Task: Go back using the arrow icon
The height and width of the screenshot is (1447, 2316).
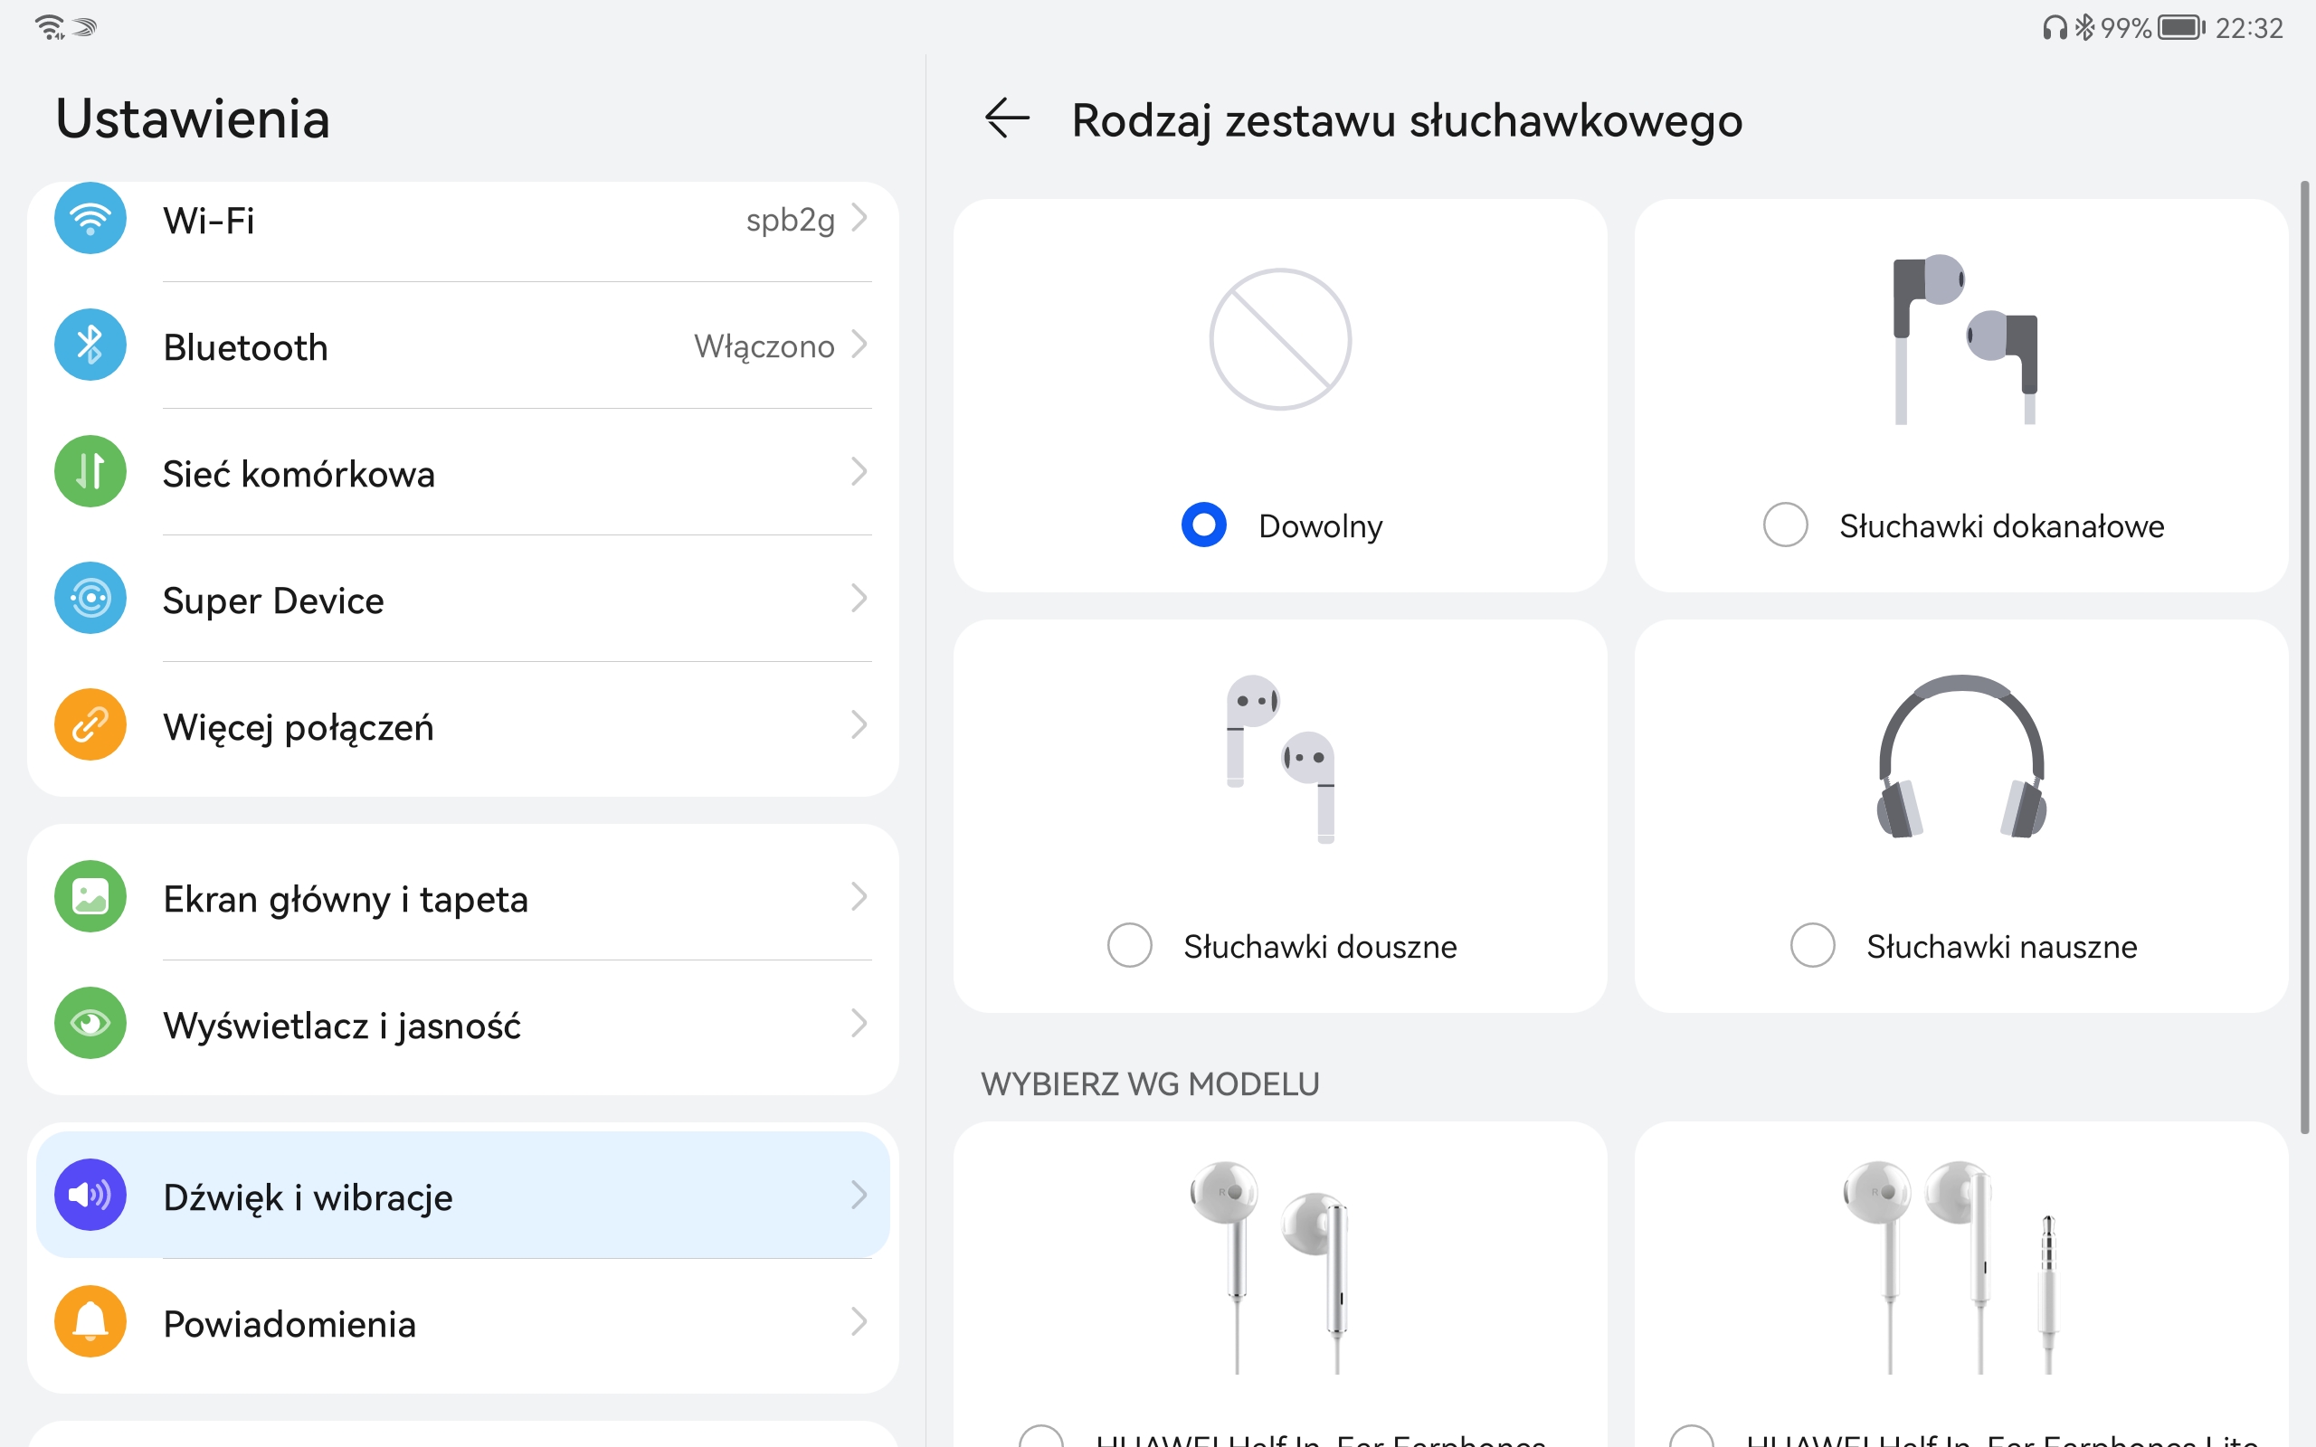Action: [x=1007, y=118]
